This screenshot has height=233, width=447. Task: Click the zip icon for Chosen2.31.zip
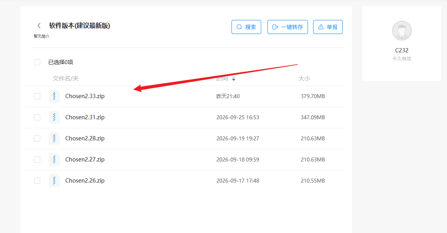pos(54,117)
